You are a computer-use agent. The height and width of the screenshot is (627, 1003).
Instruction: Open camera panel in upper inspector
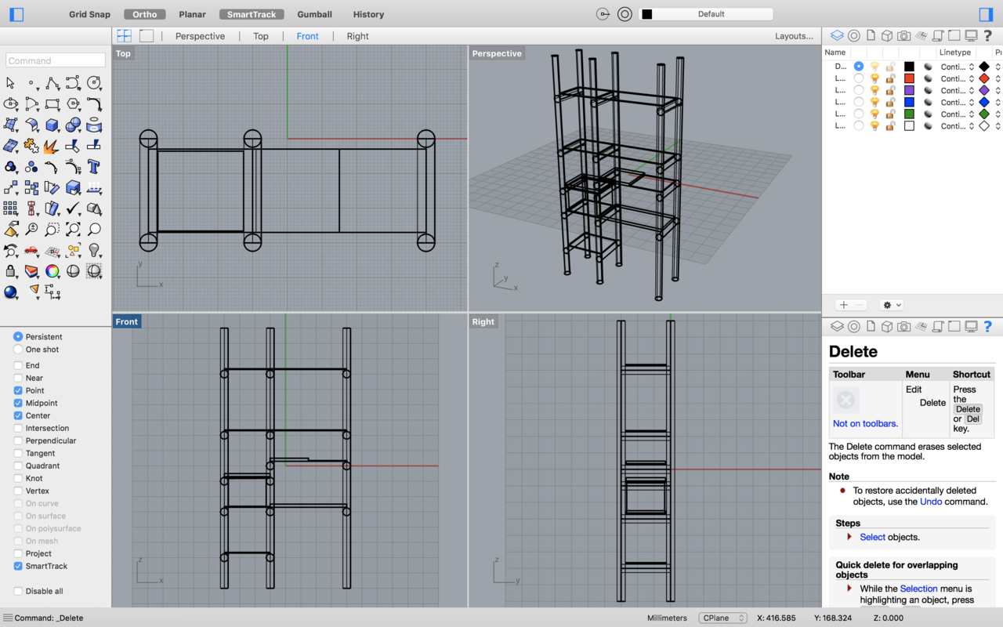903,36
